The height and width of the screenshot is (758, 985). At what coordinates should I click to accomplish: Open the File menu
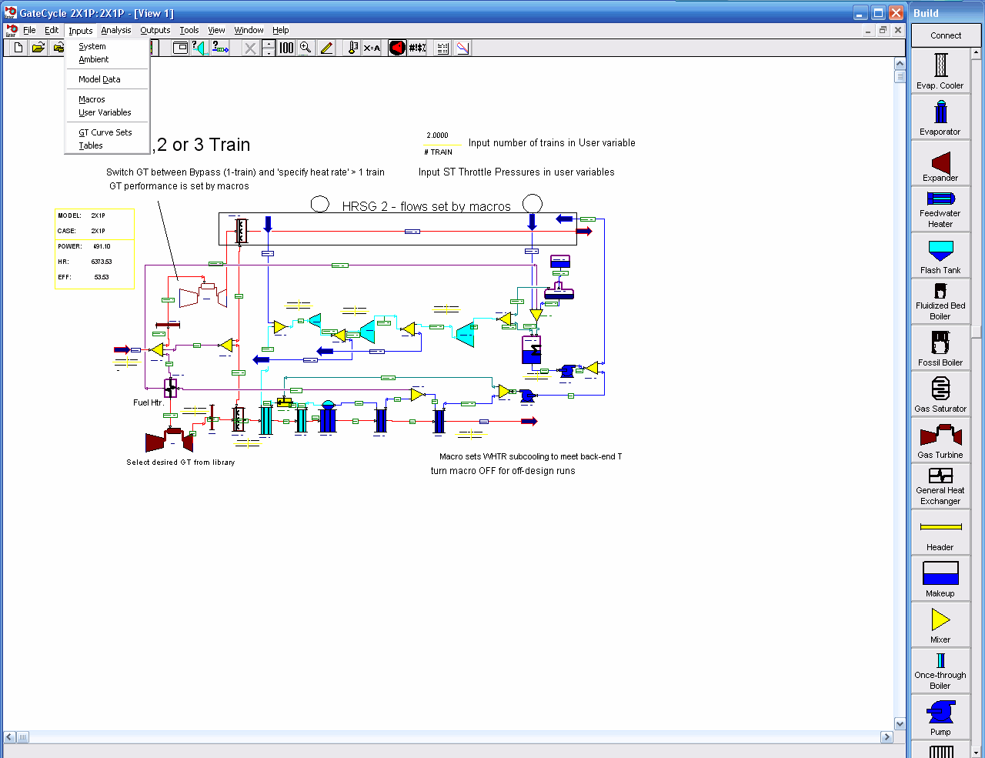click(29, 31)
